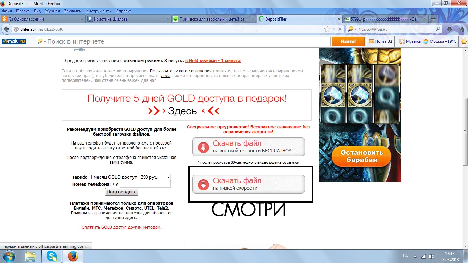Click the Firefox taskbar icon
The width and height of the screenshot is (468, 263).
click(73, 256)
